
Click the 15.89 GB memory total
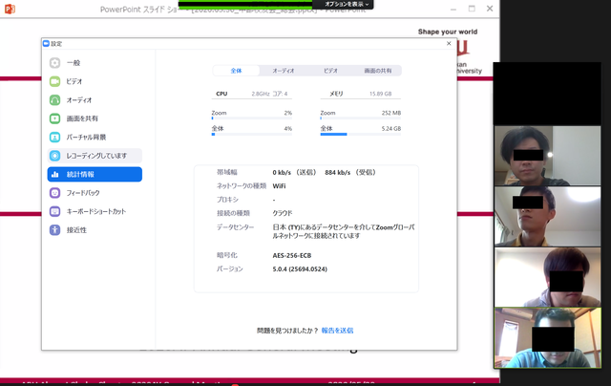(380, 94)
